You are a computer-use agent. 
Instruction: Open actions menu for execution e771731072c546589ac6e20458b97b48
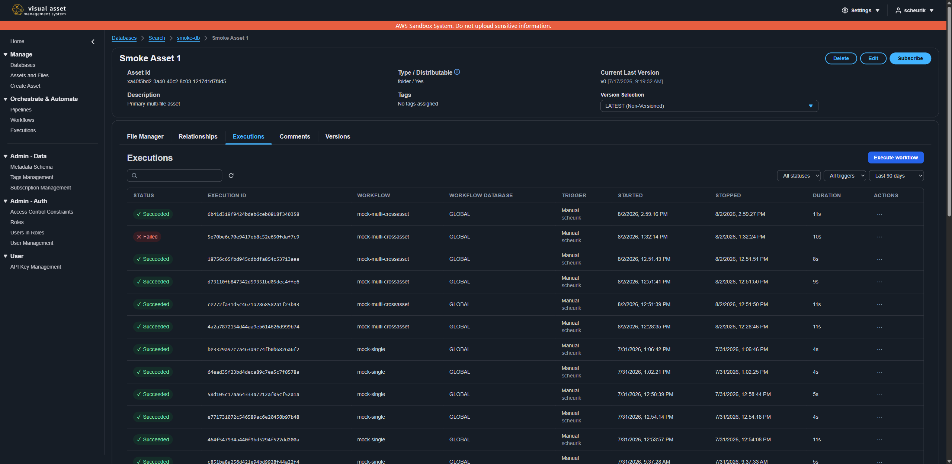[x=879, y=417]
